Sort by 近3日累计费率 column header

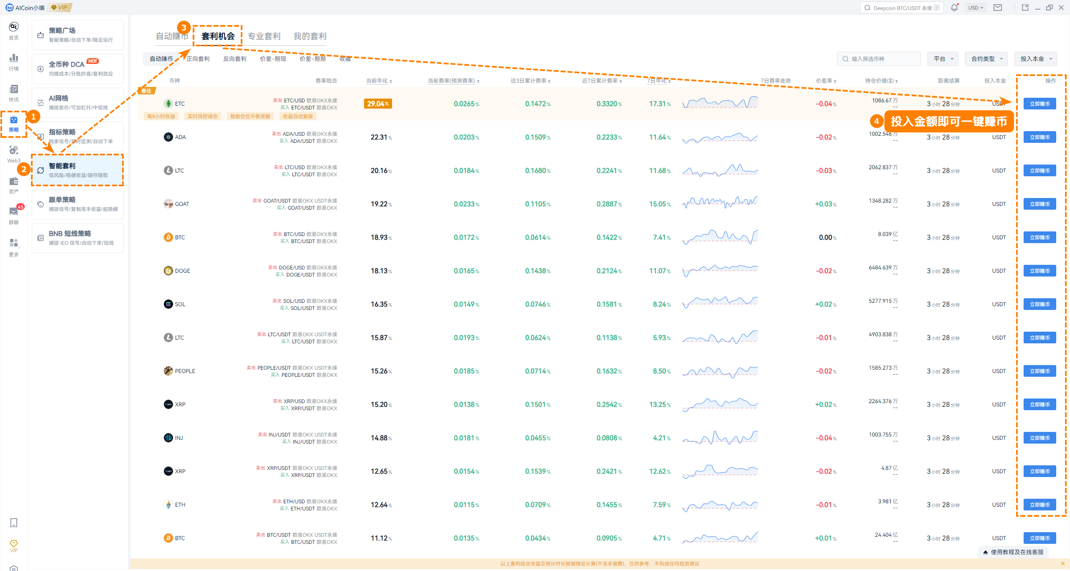(x=530, y=81)
